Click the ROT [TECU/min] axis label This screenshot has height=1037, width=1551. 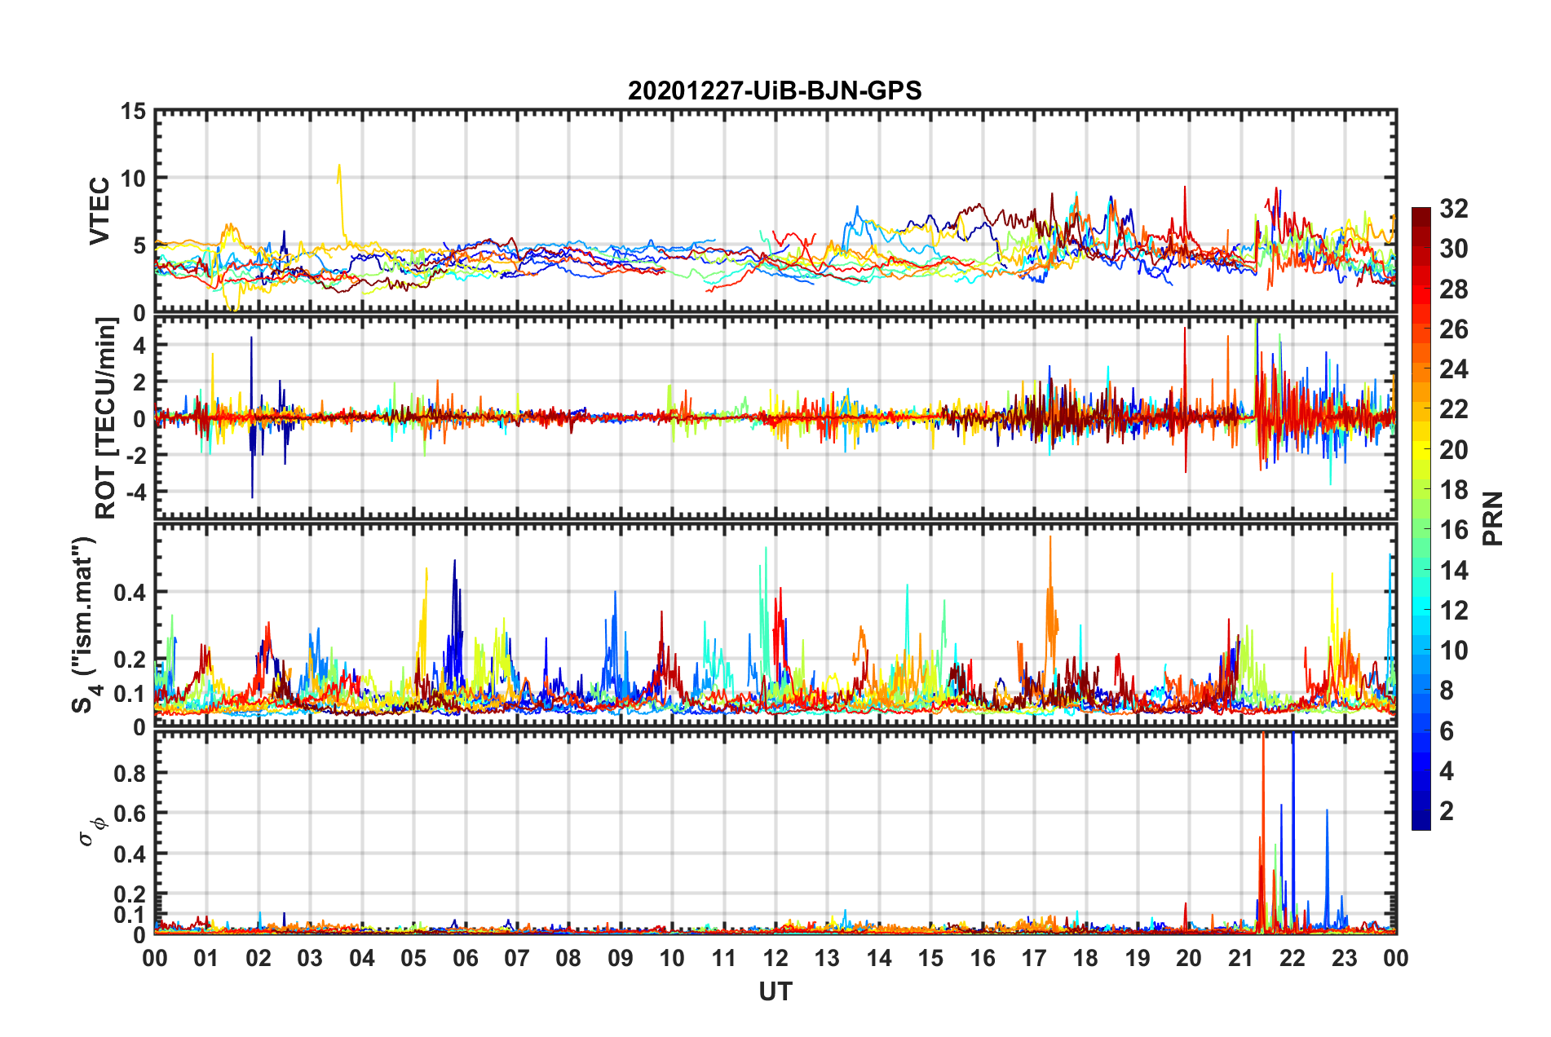click(106, 418)
